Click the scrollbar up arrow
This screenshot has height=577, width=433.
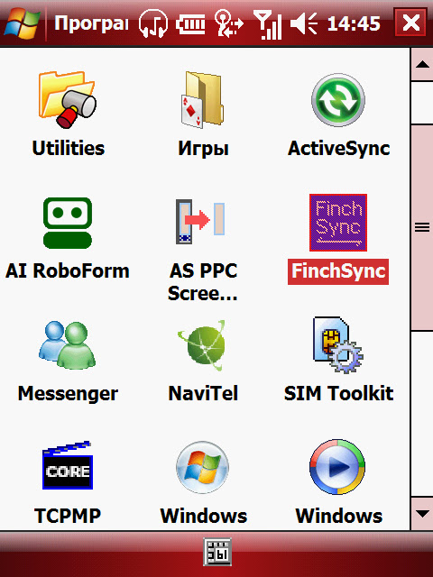[x=422, y=65]
